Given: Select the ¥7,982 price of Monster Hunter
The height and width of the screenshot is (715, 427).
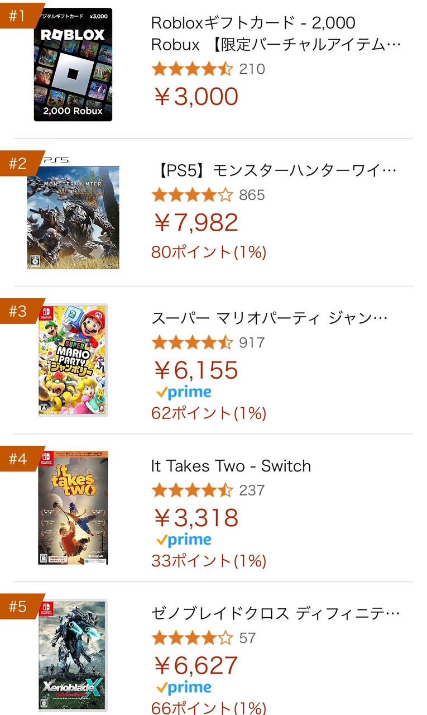Looking at the screenshot, I should point(196,222).
